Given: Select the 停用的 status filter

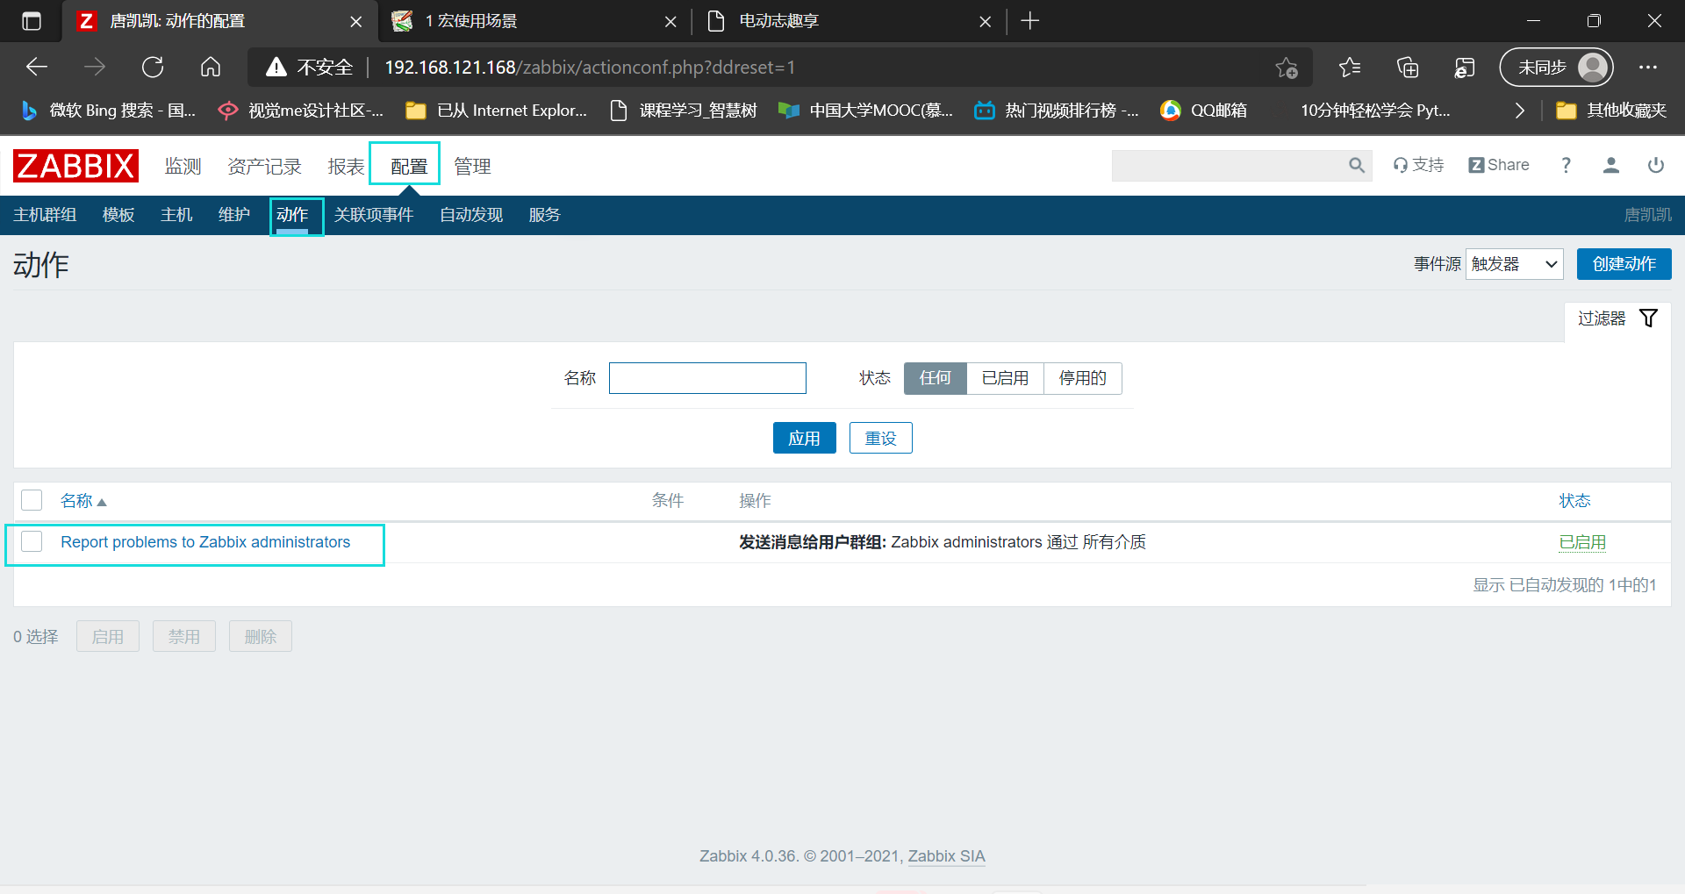Looking at the screenshot, I should point(1082,378).
